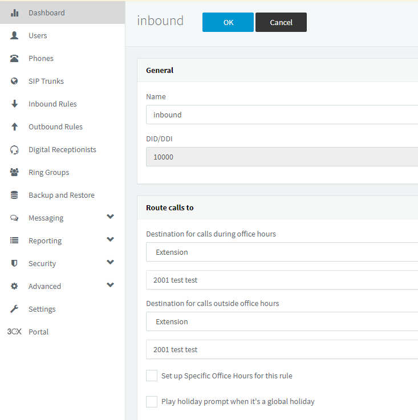Click the Outbound Rules up arrow icon
418x420 pixels.
click(14, 127)
